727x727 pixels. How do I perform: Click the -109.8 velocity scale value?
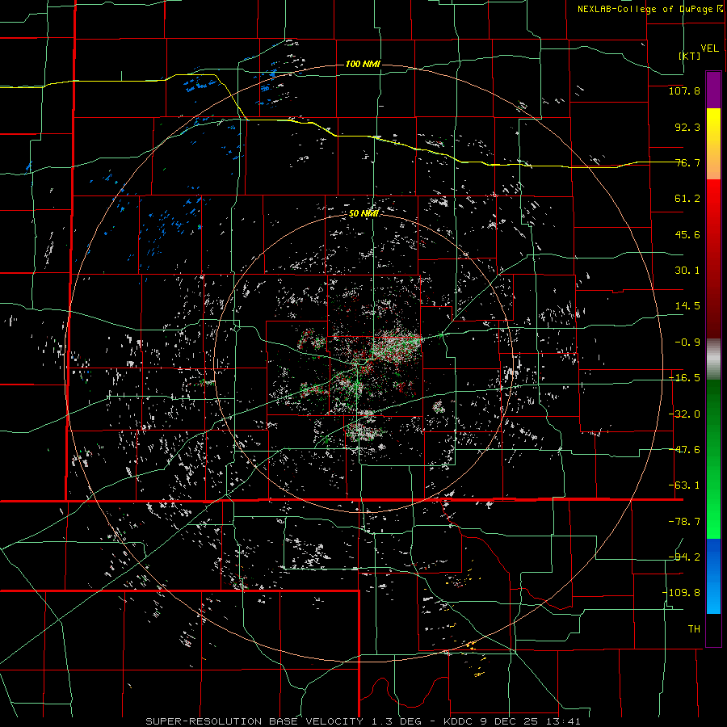pos(681,593)
